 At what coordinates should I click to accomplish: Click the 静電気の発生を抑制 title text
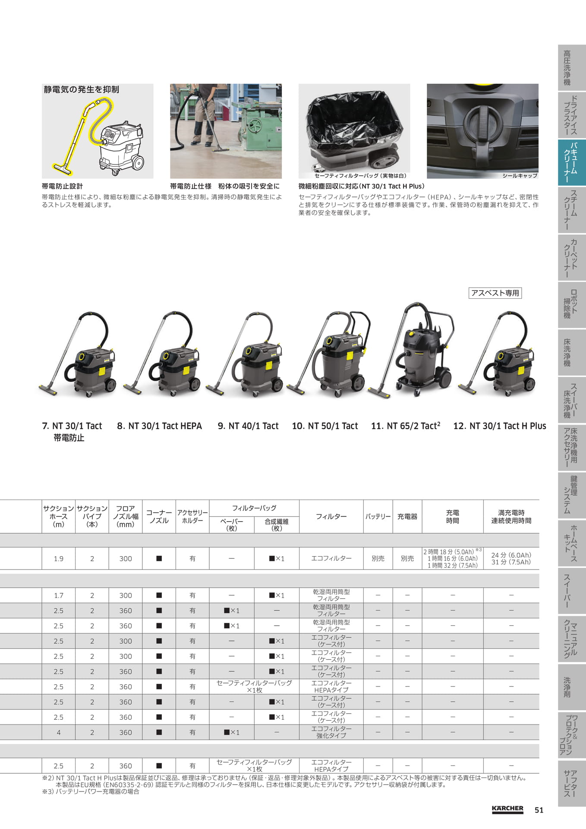(x=81, y=89)
